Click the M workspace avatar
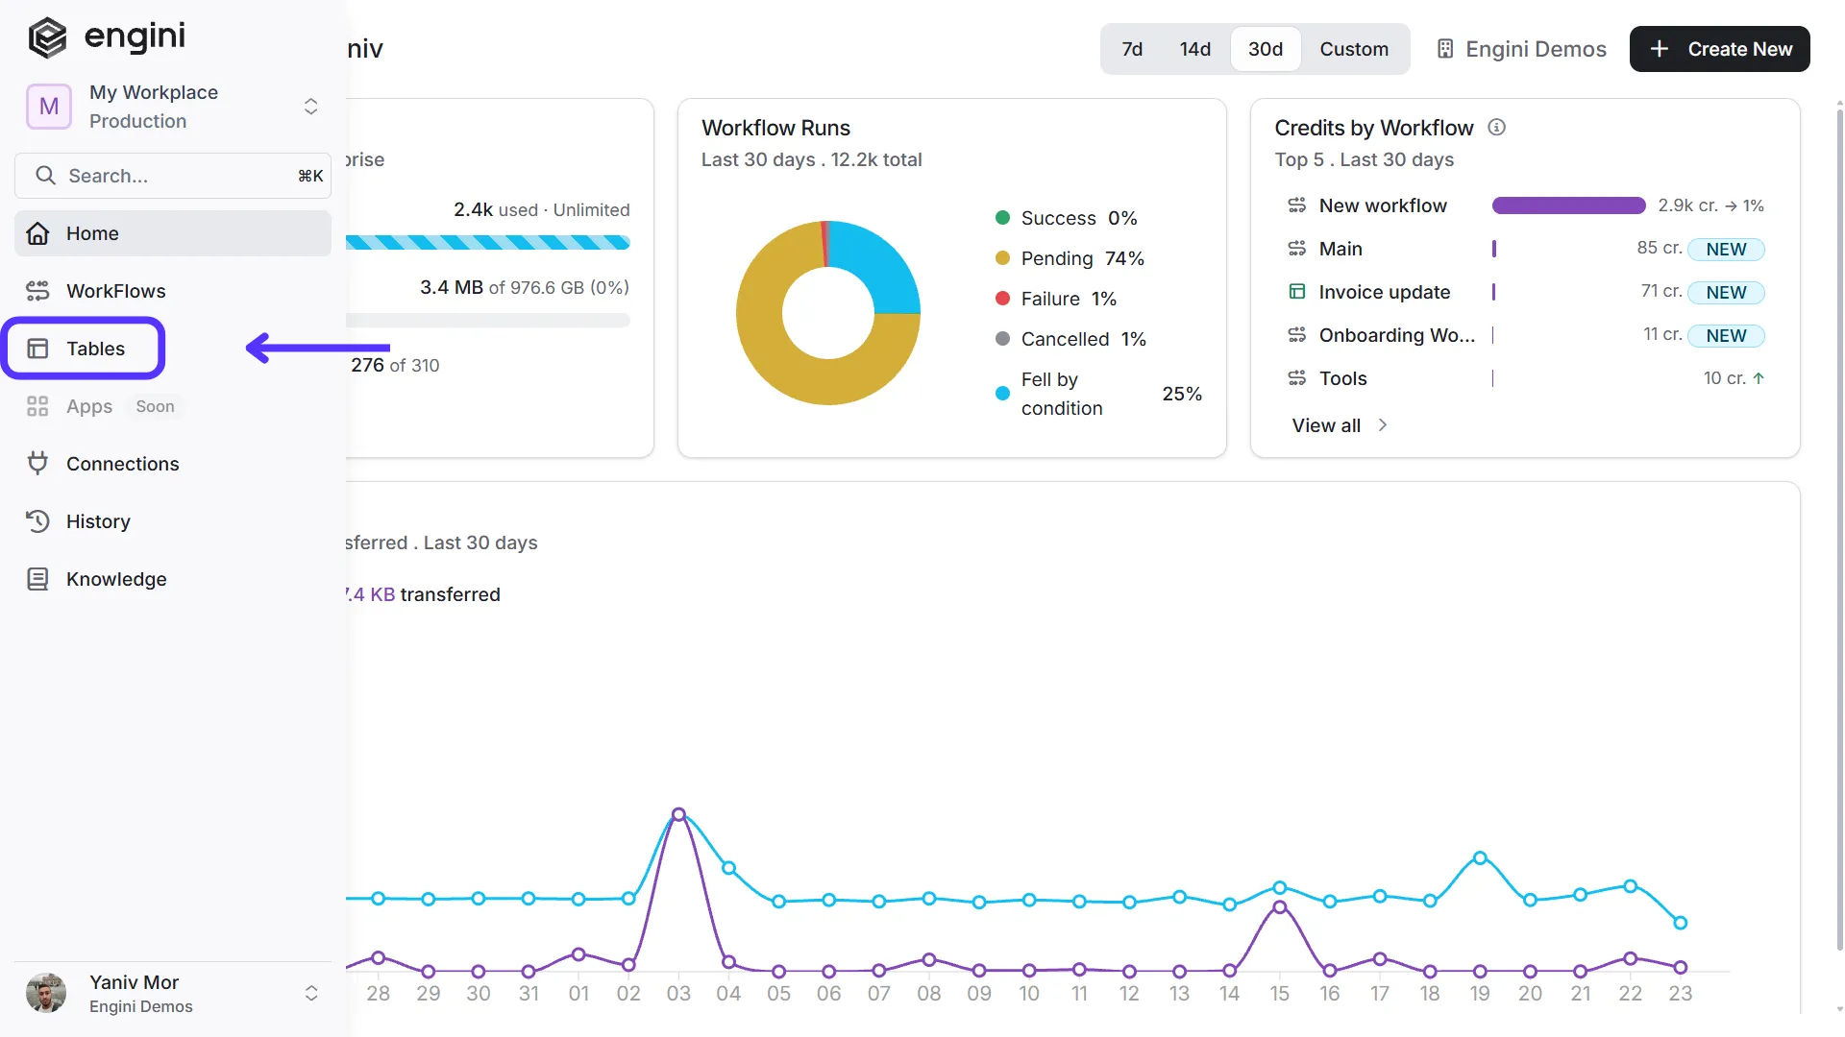The height and width of the screenshot is (1037, 1845). 49,107
